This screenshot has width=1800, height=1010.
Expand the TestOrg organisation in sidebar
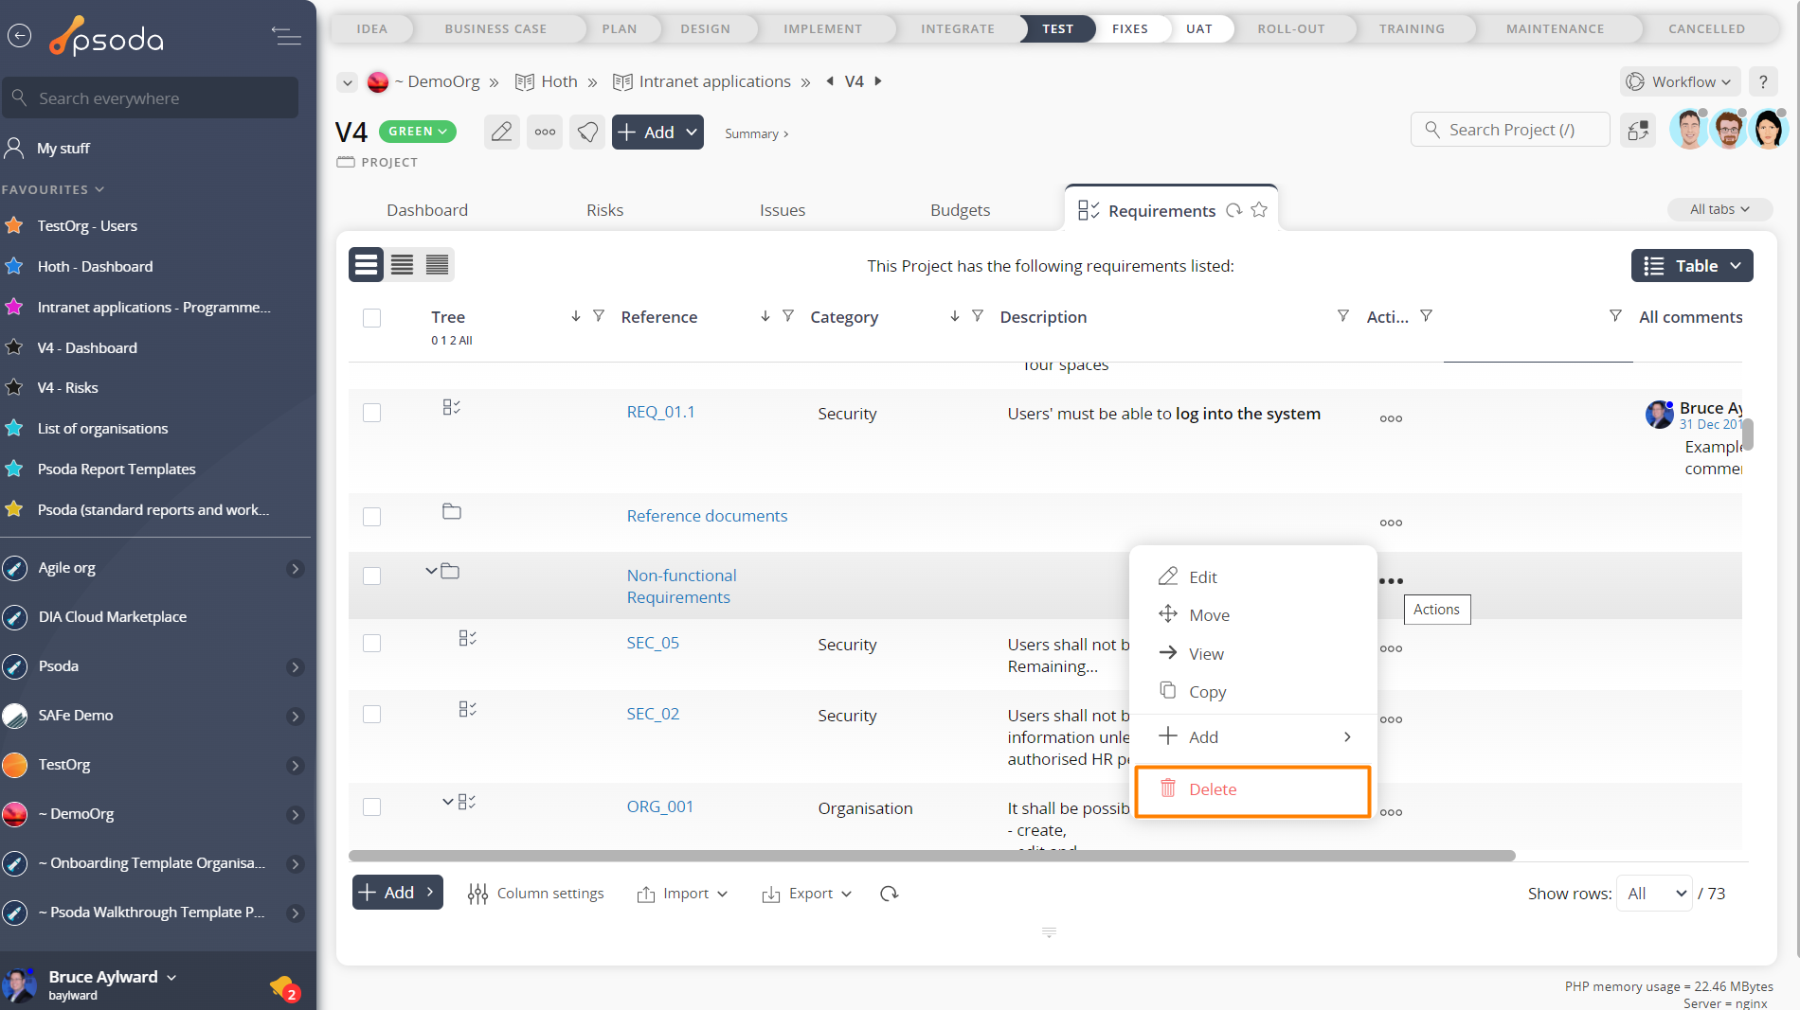(296, 765)
